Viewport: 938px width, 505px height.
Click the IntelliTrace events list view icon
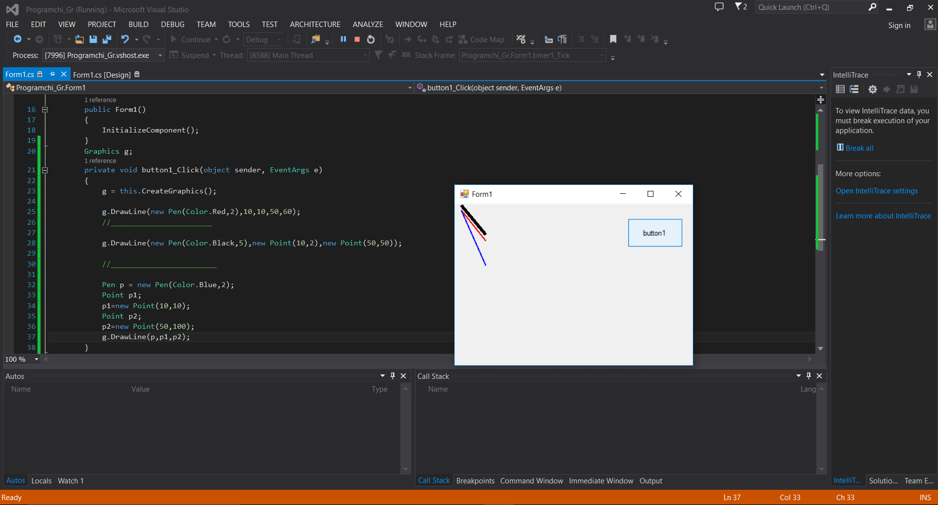(x=840, y=89)
